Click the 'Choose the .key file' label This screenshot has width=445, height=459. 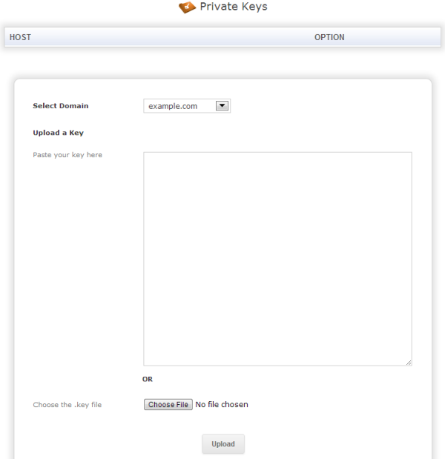[x=67, y=405]
